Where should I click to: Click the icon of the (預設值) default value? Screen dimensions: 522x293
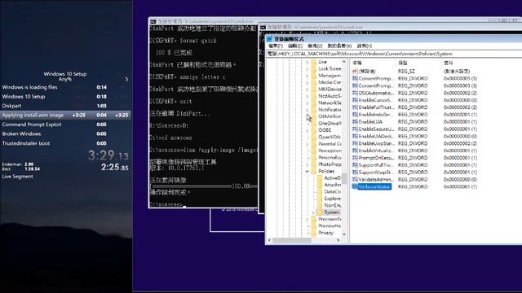pos(355,72)
